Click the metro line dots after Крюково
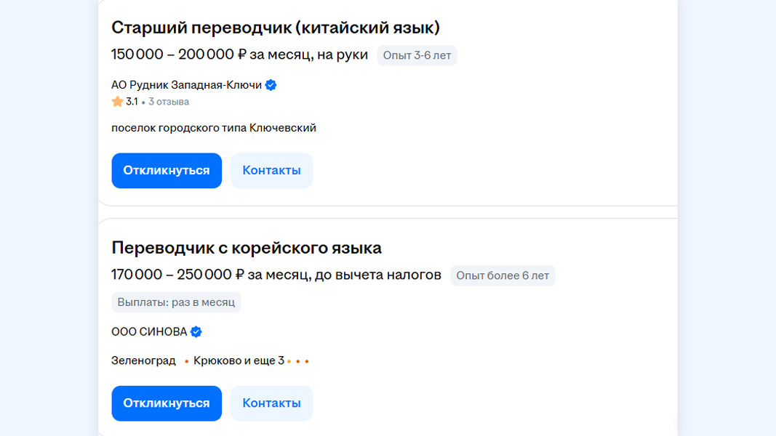 tap(297, 361)
